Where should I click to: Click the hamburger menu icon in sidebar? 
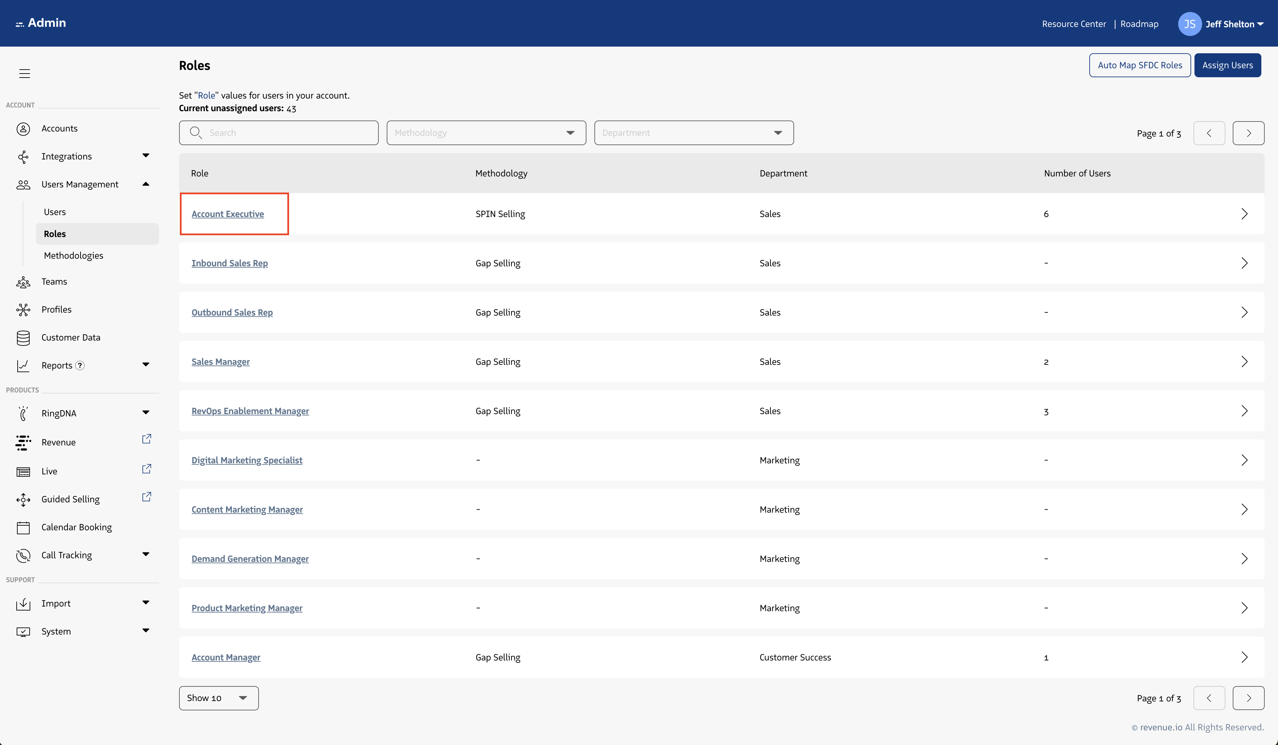point(24,74)
